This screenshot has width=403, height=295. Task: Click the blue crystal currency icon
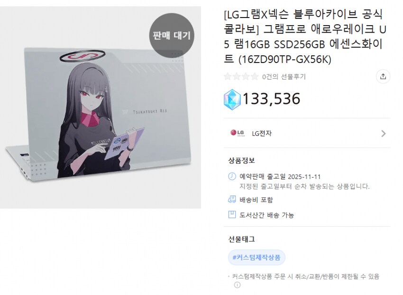(x=232, y=99)
